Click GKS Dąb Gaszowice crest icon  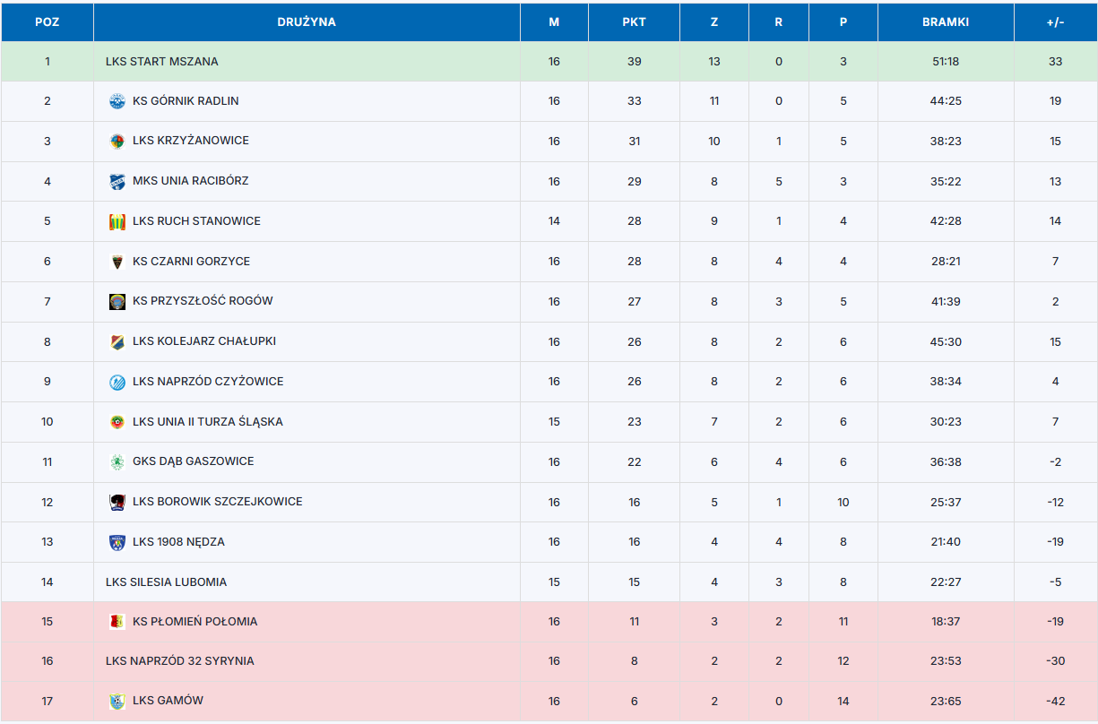tap(117, 462)
